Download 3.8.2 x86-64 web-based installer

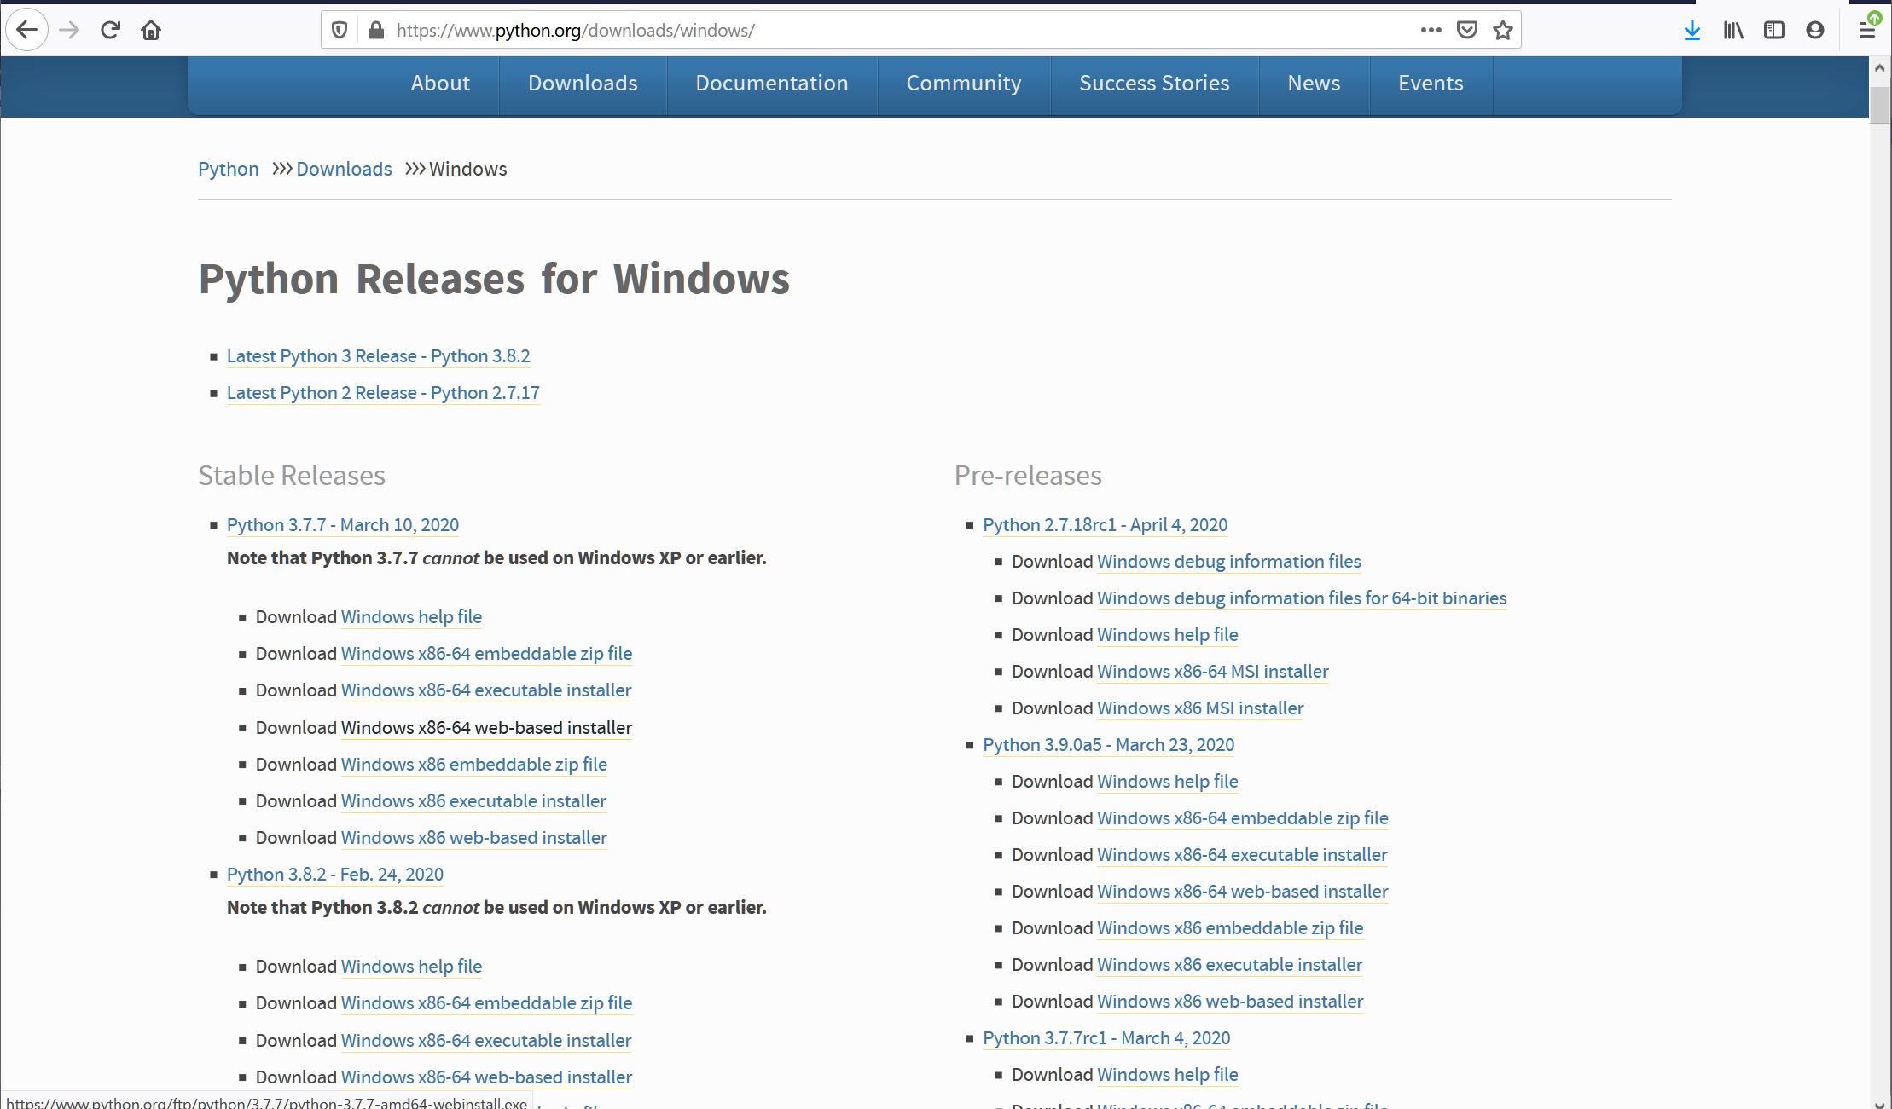486,1077
